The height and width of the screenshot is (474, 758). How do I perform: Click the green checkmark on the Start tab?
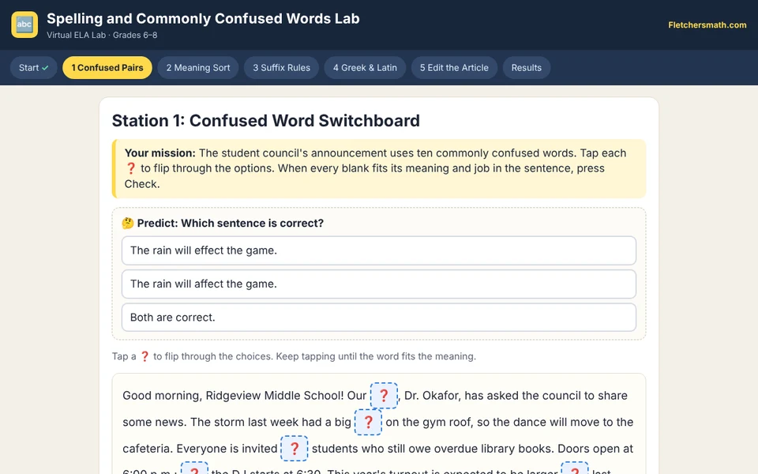46,68
